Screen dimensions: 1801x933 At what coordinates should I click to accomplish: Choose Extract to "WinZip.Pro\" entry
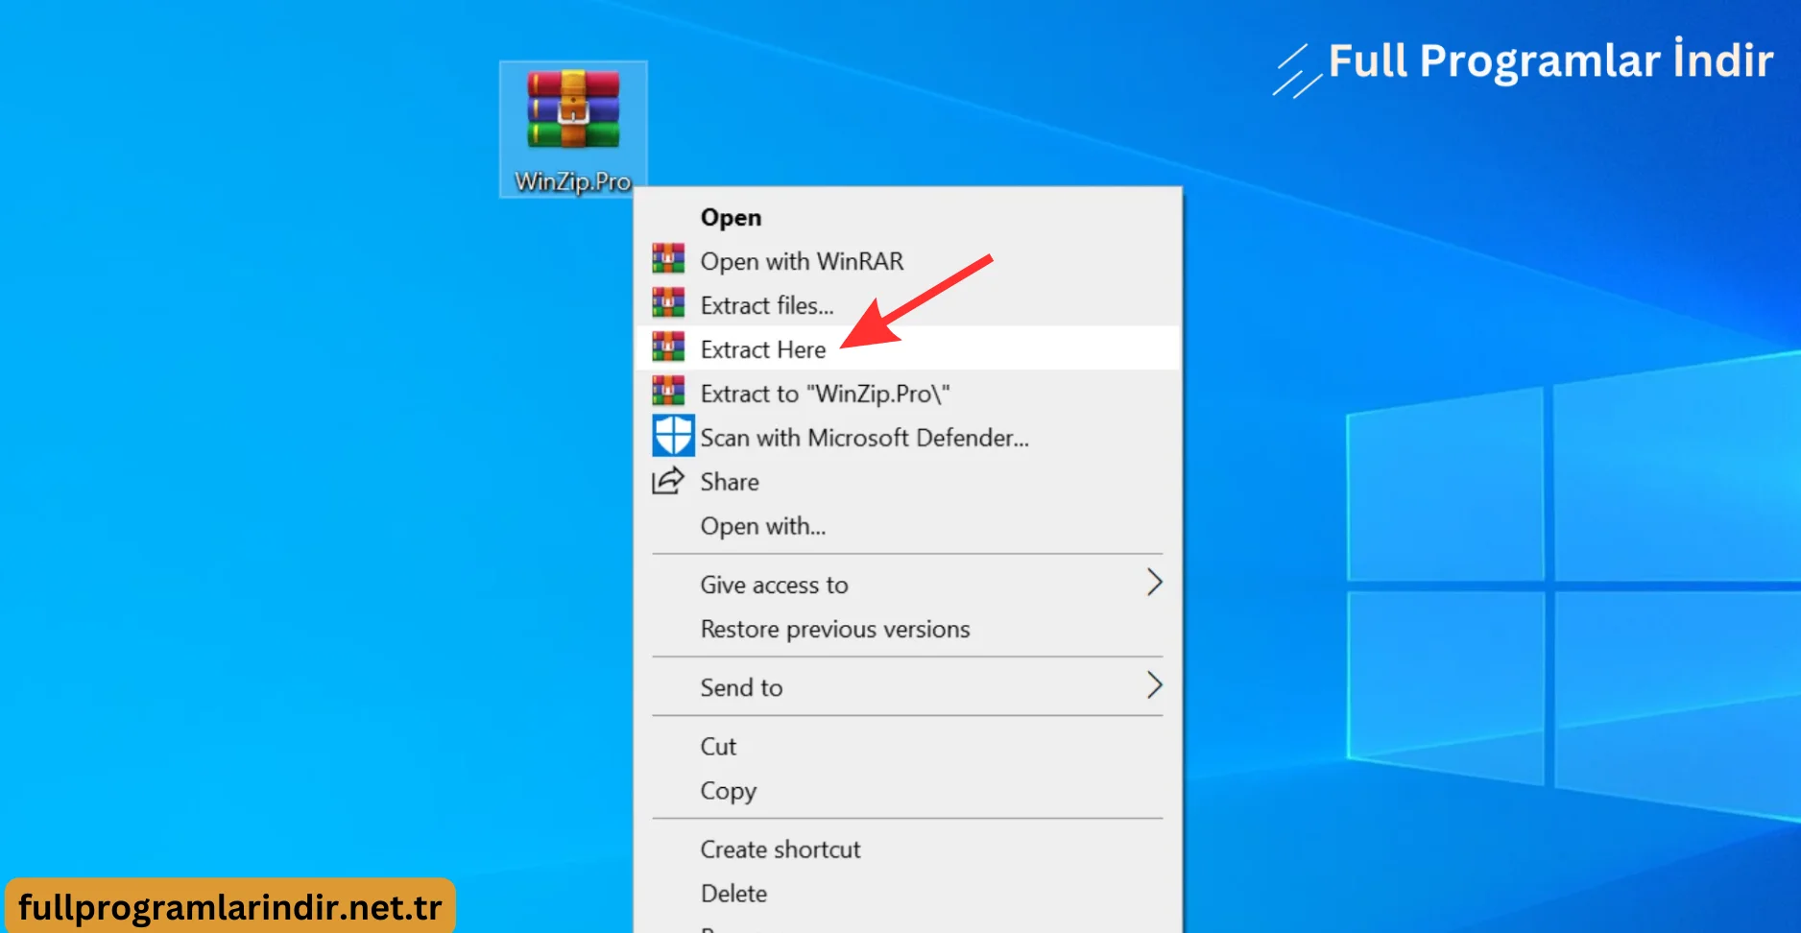(907, 394)
